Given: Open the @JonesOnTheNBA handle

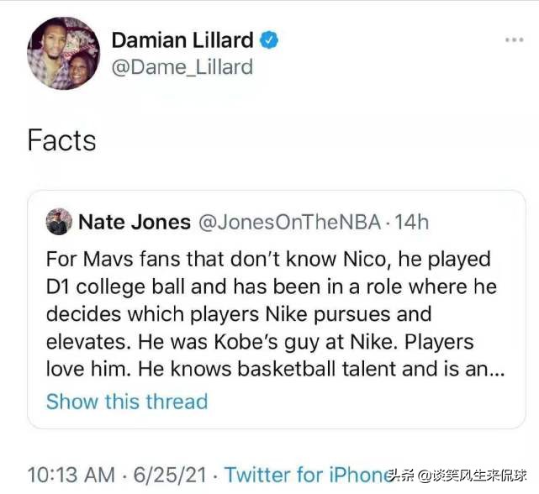Looking at the screenshot, I should point(288,222).
